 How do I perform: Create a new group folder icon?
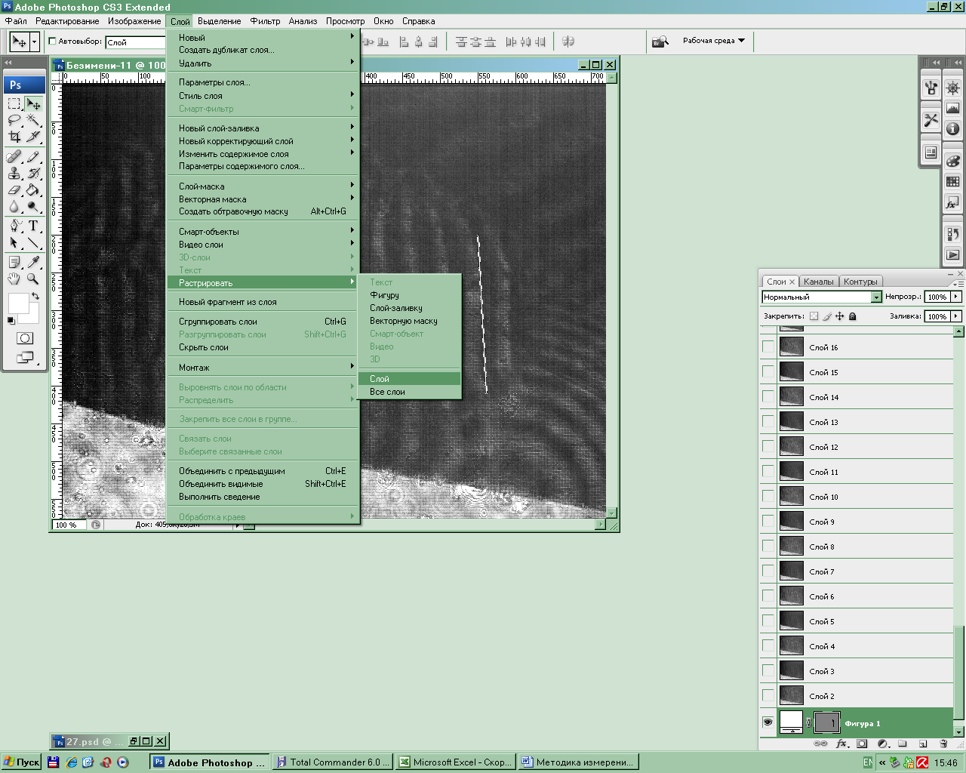(x=902, y=744)
